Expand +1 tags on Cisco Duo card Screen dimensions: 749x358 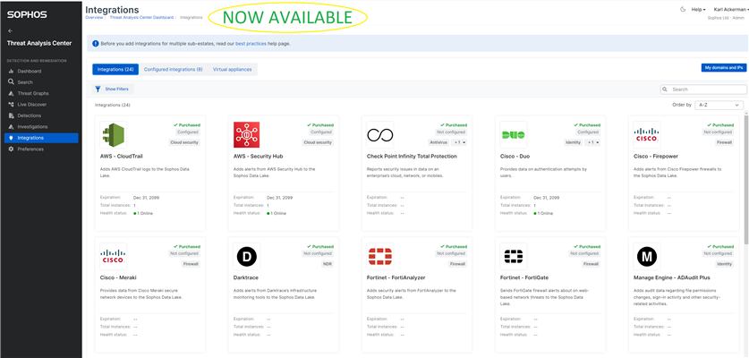coord(593,142)
